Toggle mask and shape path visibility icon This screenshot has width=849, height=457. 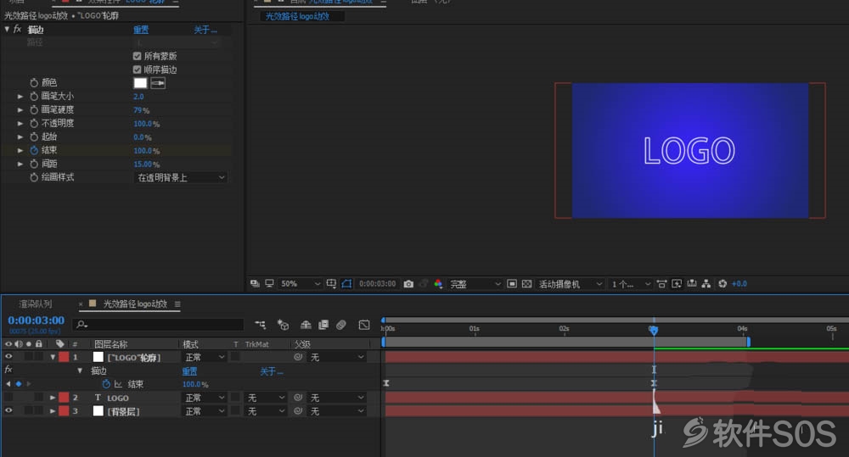[346, 283]
